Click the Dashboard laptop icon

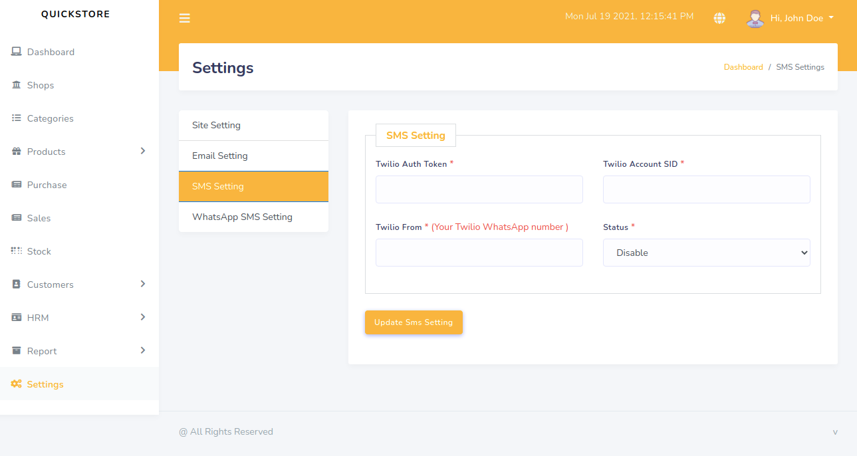(x=17, y=52)
